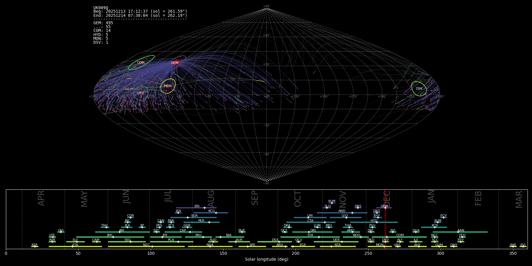Image resolution: width=532 pixels, height=266 pixels.
Task: Click the CAP shower bar in the timeline
Action: 183,232
